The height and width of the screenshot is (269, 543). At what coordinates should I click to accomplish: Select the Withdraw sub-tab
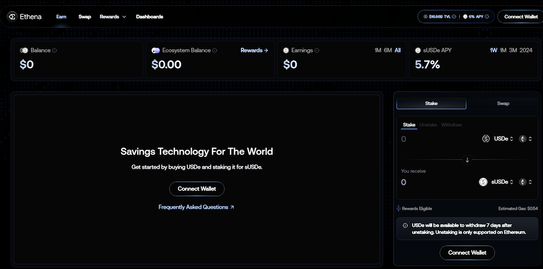coord(452,125)
